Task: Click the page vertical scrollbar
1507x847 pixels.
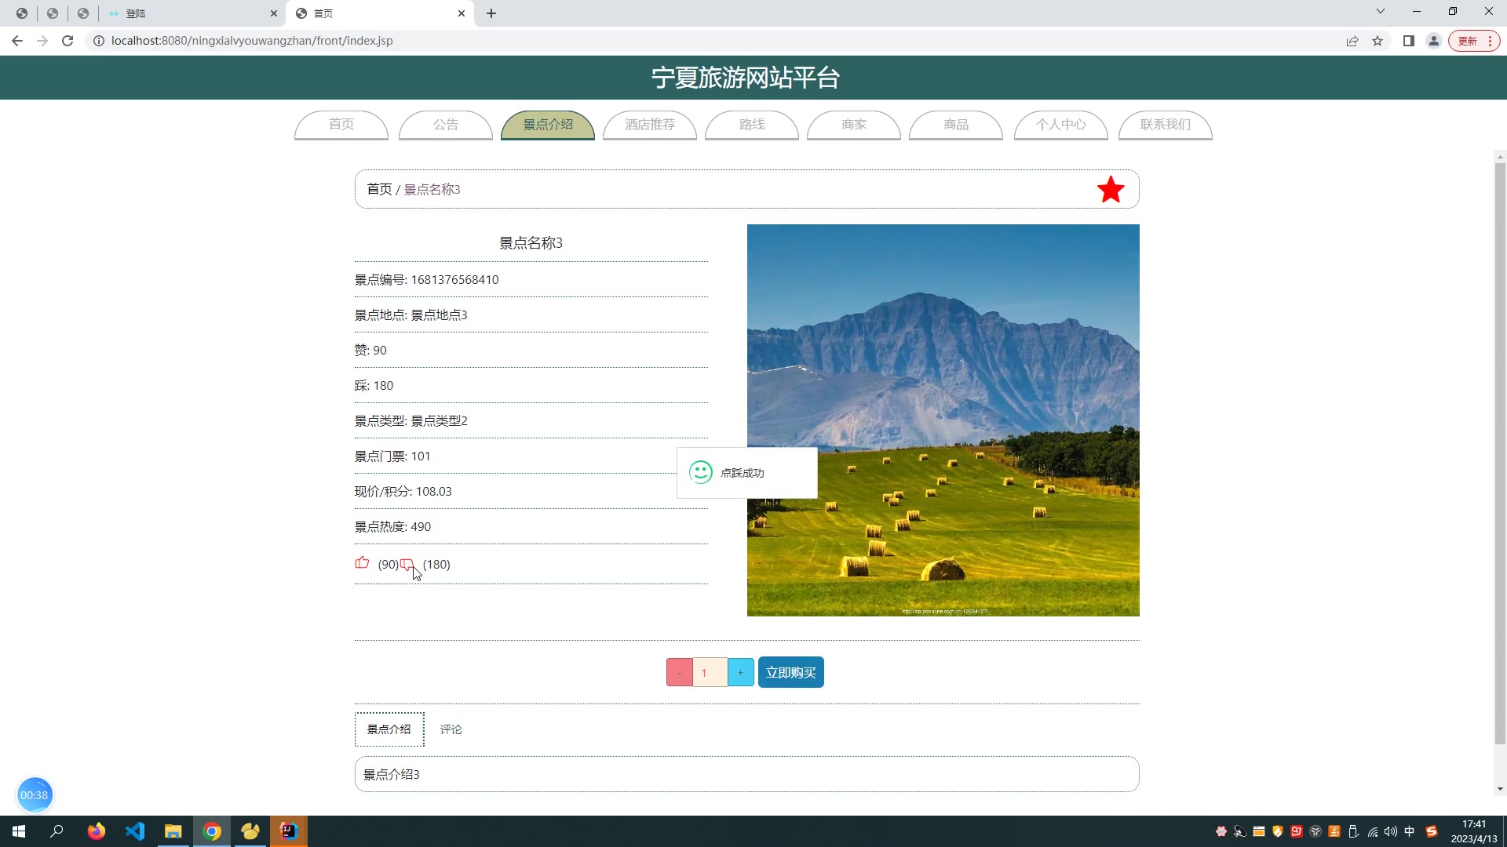Action: coord(1499,455)
